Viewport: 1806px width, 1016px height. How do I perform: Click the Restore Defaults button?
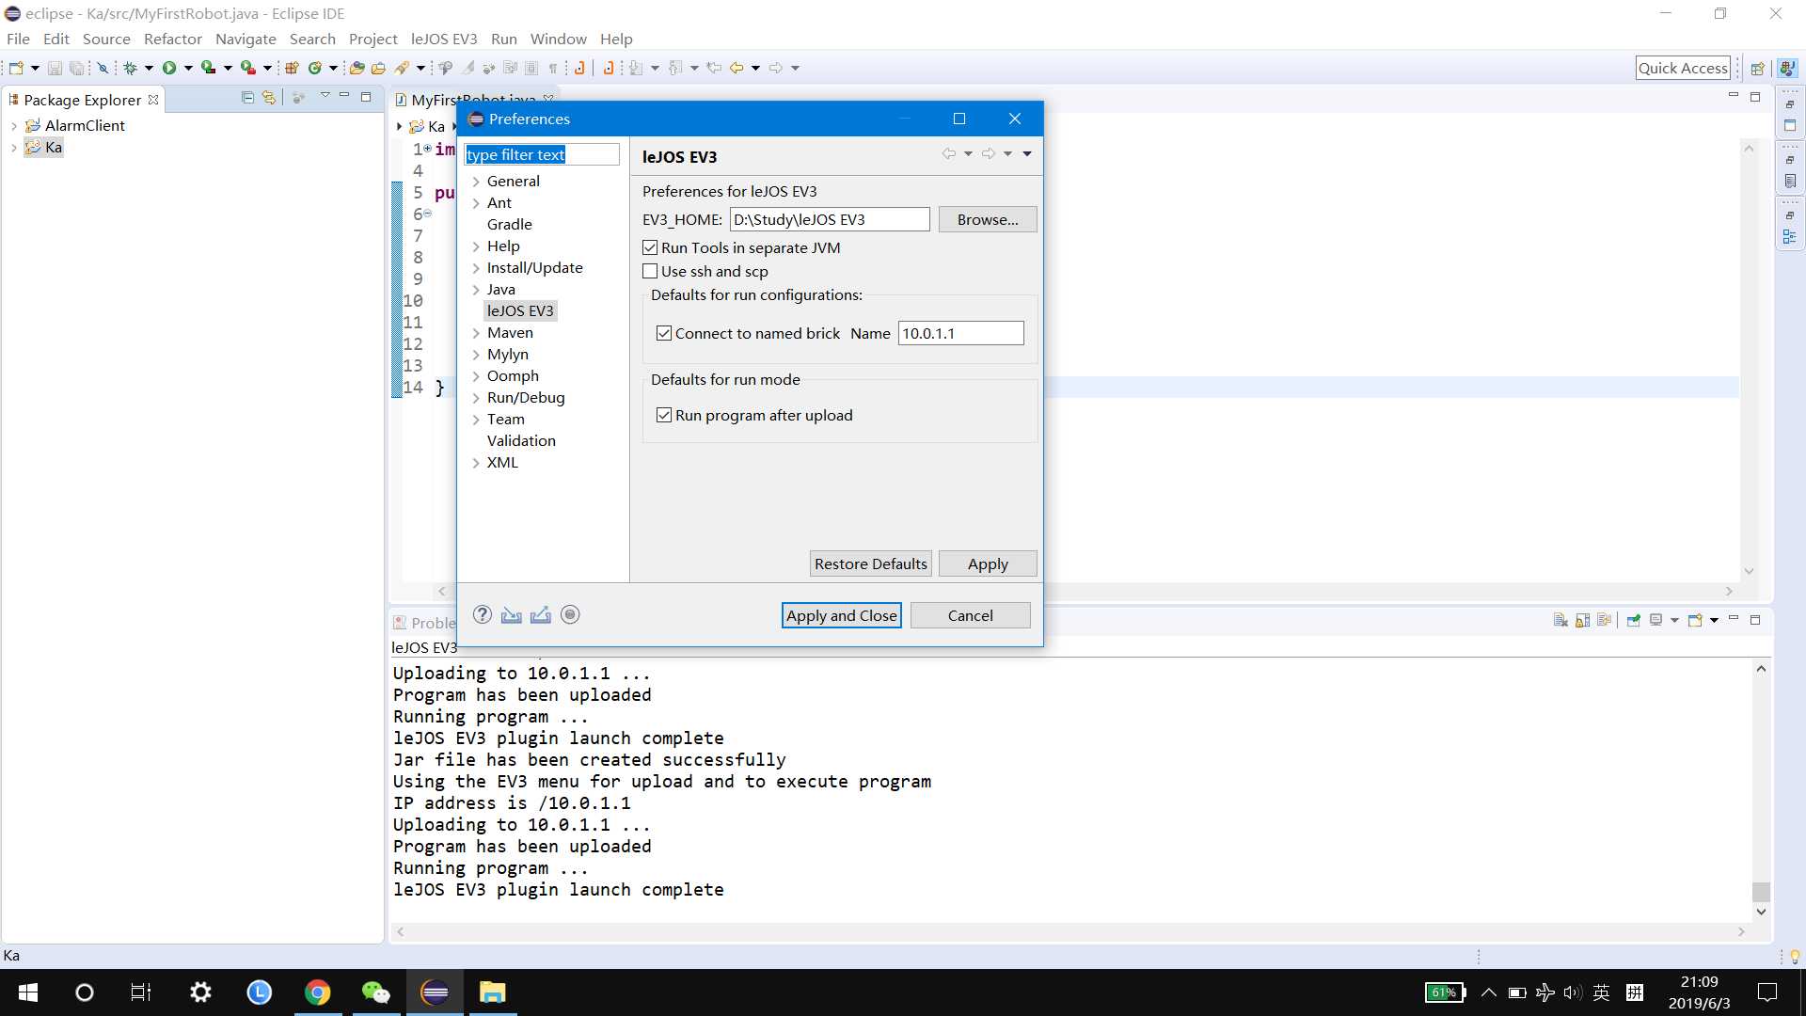[871, 564]
